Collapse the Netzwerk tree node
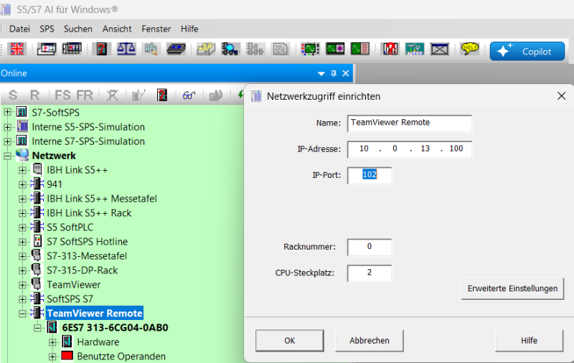 7,156
